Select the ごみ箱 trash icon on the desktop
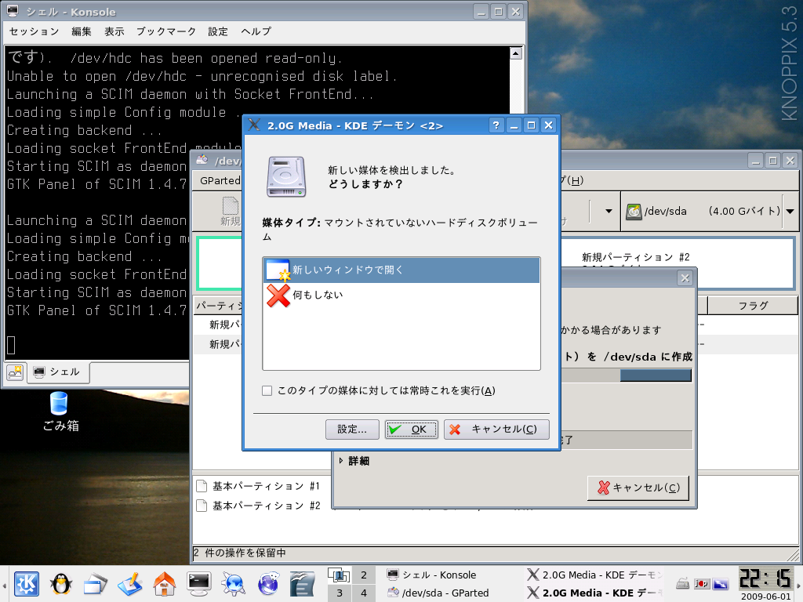The image size is (803, 602). 60,411
